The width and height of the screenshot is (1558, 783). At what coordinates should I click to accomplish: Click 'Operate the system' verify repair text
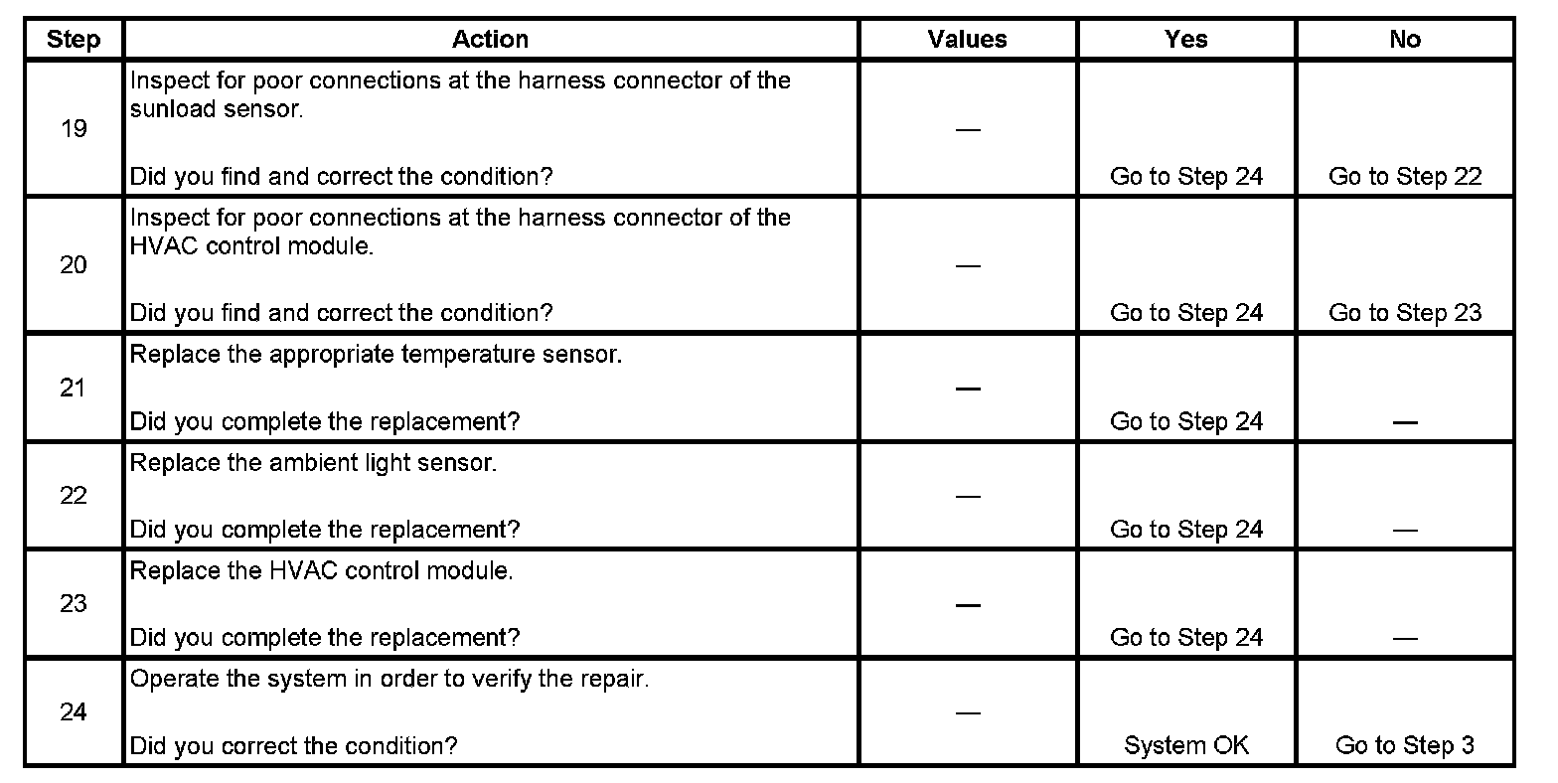tap(389, 681)
